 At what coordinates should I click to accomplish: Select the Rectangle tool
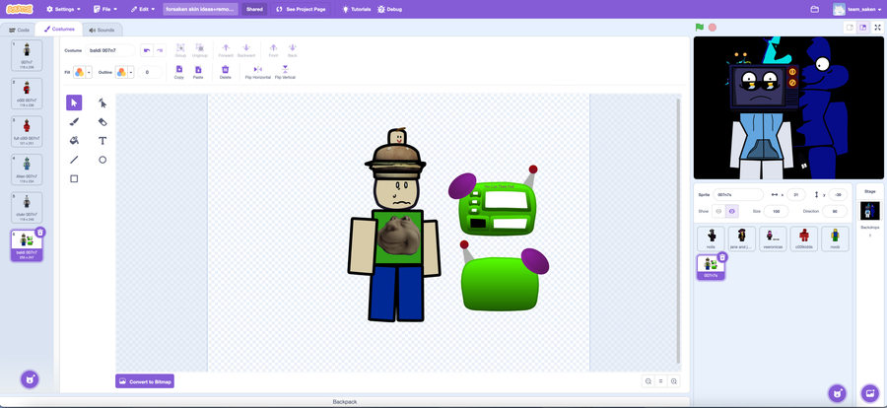pyautogui.click(x=74, y=178)
